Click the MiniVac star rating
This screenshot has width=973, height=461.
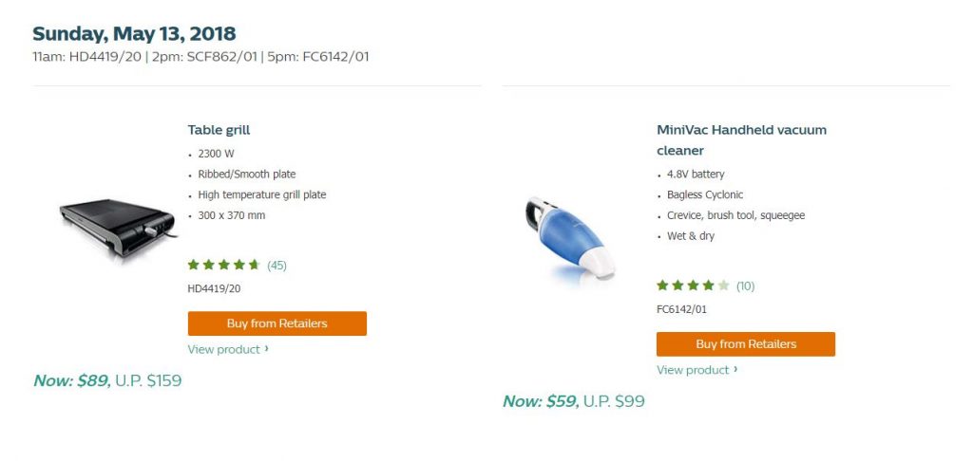pyautogui.click(x=693, y=286)
